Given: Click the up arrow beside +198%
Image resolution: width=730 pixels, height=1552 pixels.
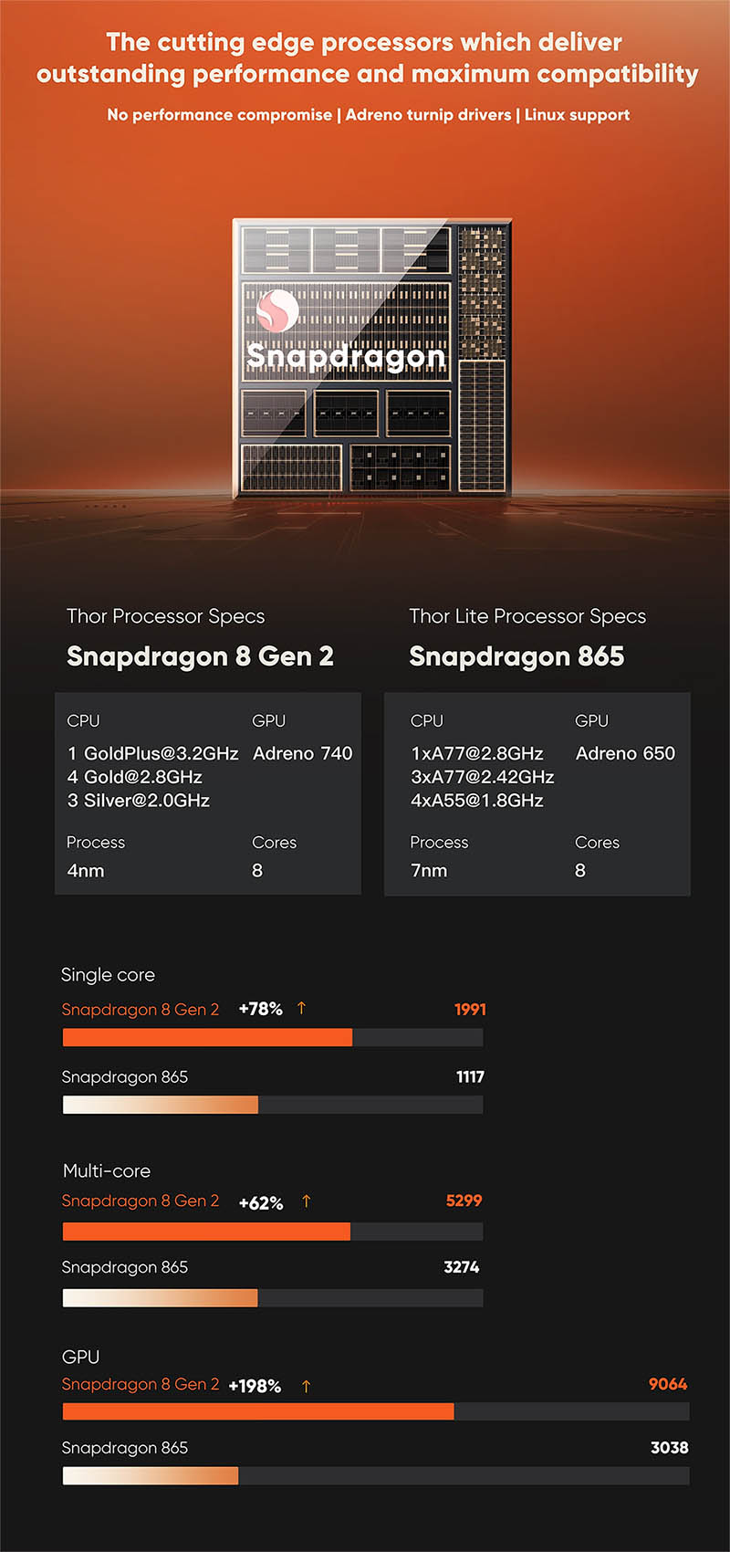Looking at the screenshot, I should point(306,1386).
